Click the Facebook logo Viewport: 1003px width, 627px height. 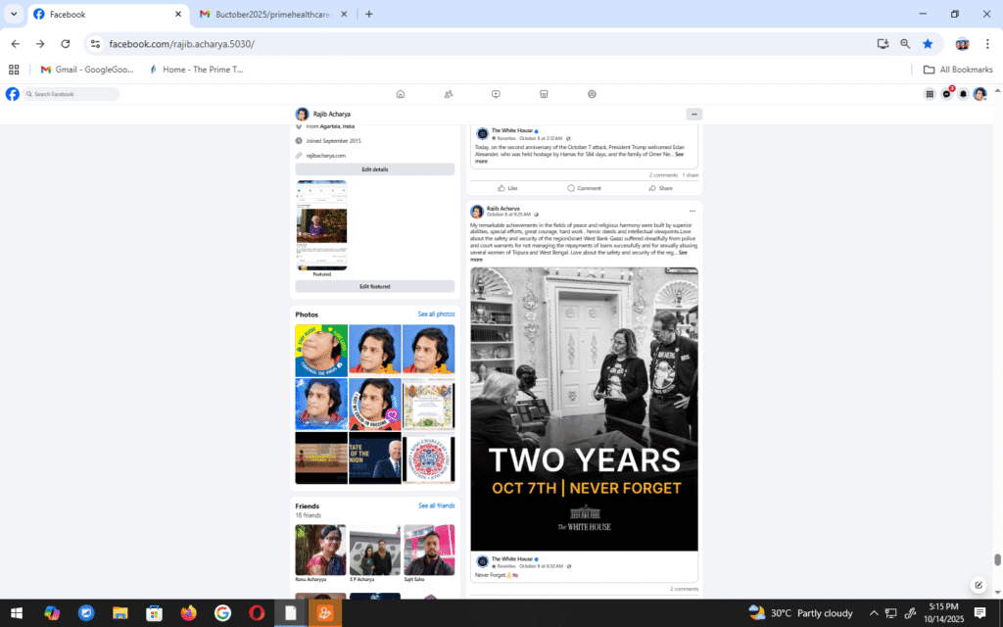point(12,94)
